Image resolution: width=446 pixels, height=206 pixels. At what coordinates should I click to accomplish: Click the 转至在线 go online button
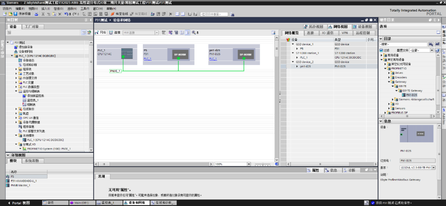point(119,14)
